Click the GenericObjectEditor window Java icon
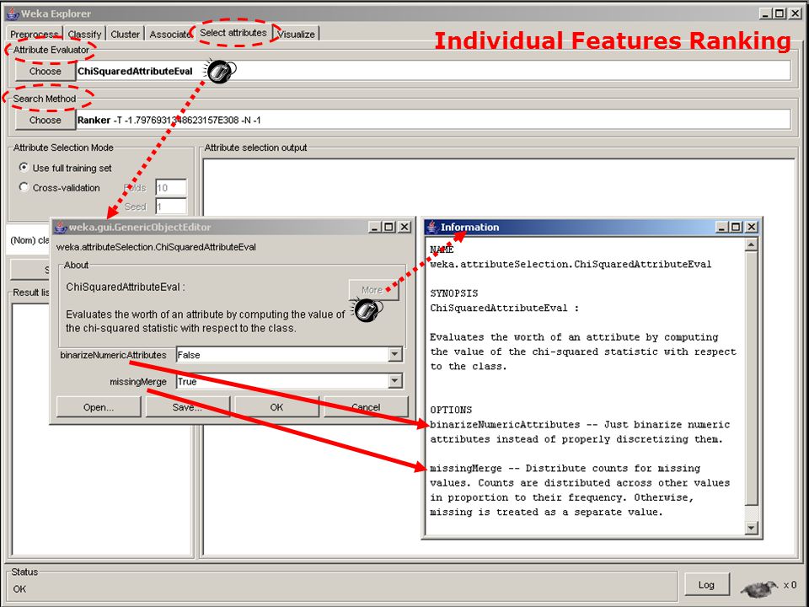 click(x=61, y=227)
